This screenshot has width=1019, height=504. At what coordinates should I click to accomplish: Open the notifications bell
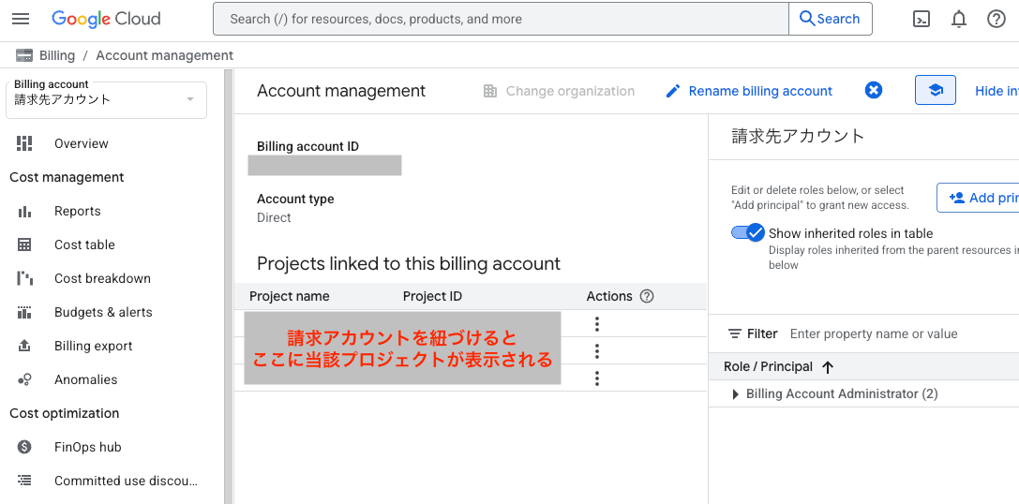point(959,19)
